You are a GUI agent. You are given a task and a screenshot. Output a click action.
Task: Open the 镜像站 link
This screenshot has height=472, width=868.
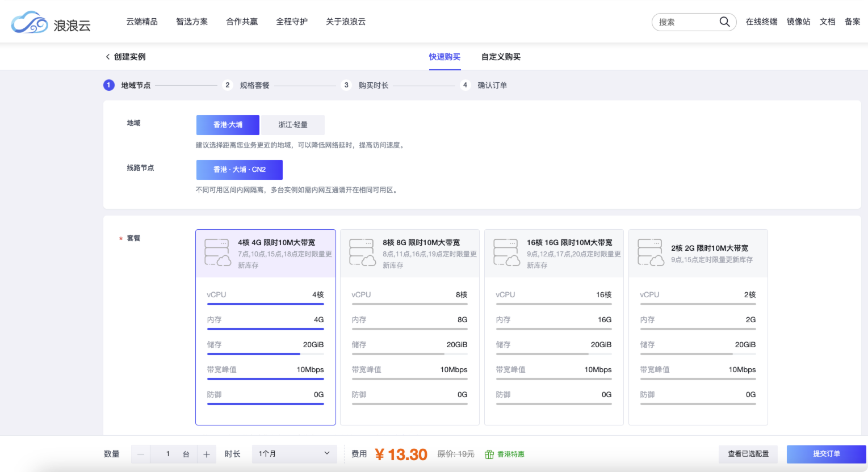(798, 22)
